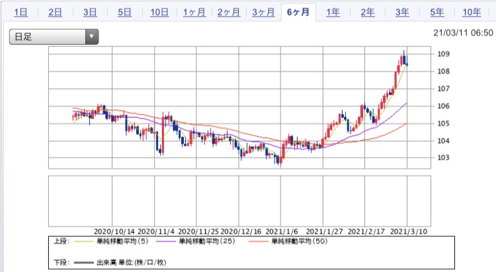This screenshot has height=272, width=496.
Task: Click the 単純移動平均(5) legend entry
Action: [122, 242]
